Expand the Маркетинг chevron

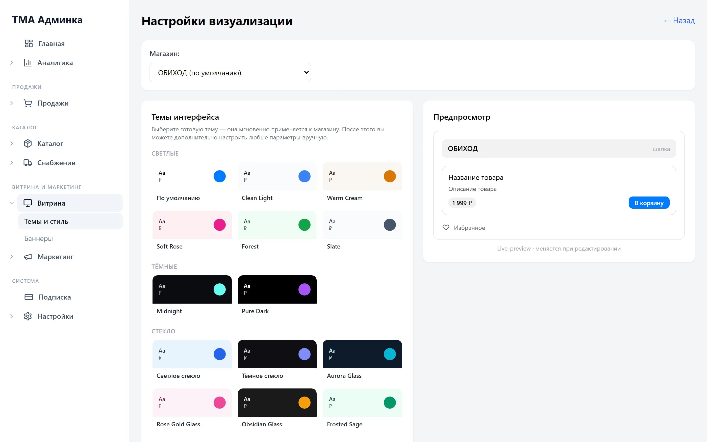tap(11, 257)
